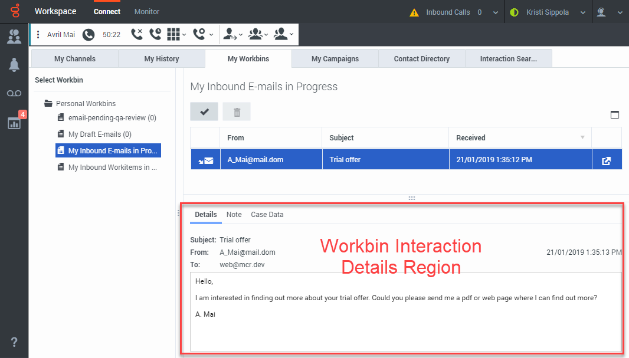This screenshot has width=629, height=358.
Task: Open voicemail icon in sidebar
Action: [14, 94]
